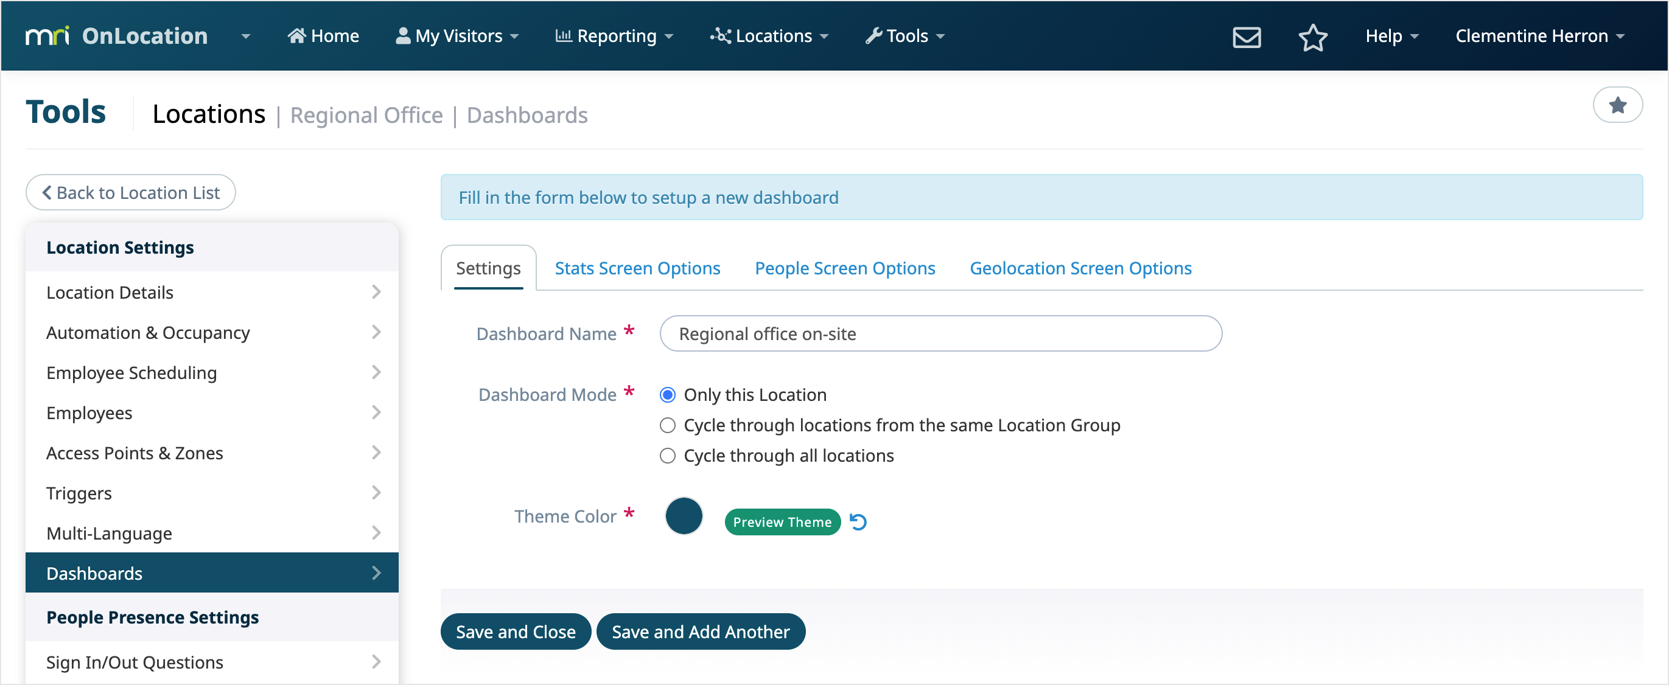Go Back to Location List
Screen dimensions: 1669x685
coord(130,192)
